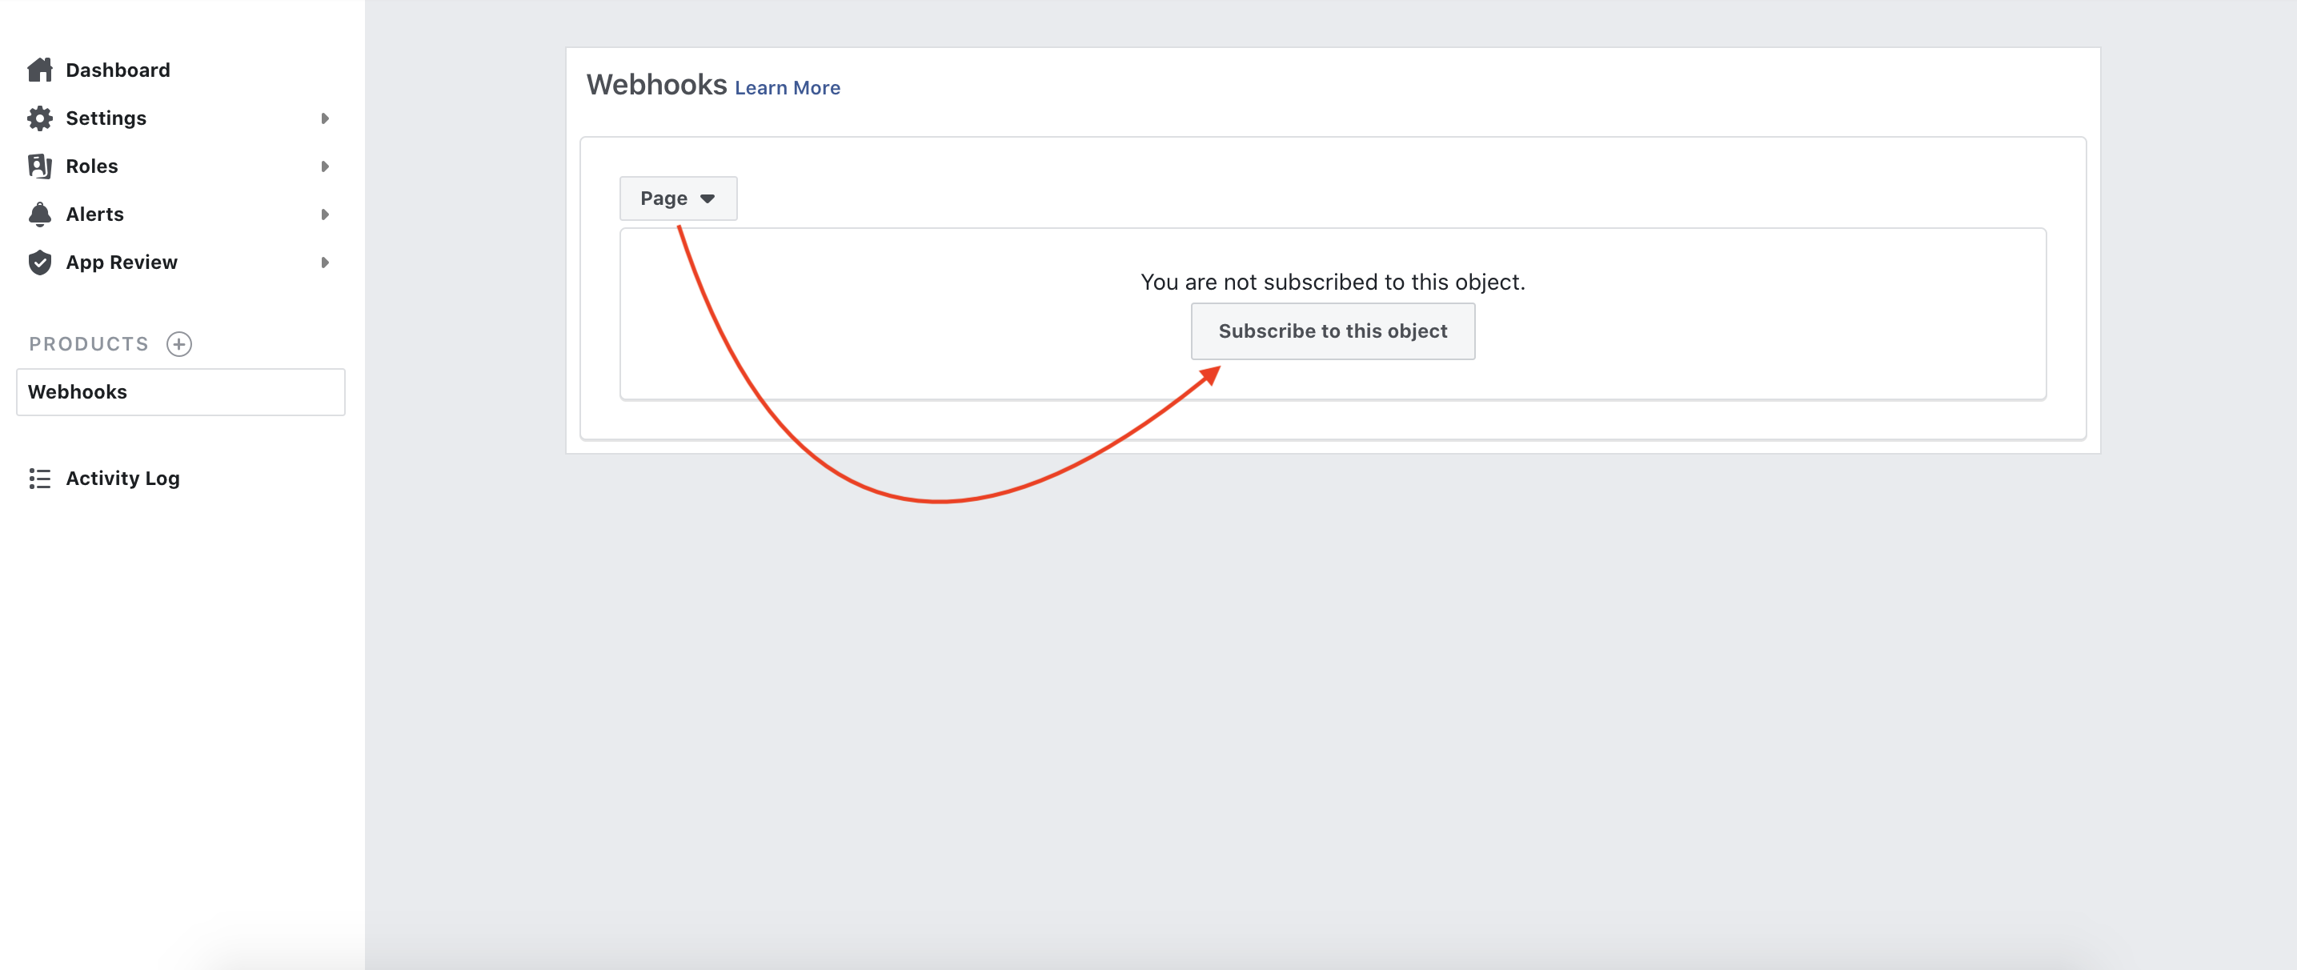
Task: Expand the Settings submenu arrow
Action: pyautogui.click(x=325, y=118)
